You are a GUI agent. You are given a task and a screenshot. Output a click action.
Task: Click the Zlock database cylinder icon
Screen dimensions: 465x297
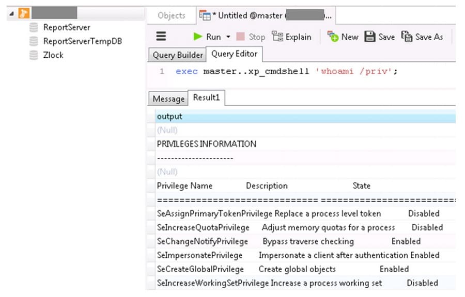(x=34, y=55)
